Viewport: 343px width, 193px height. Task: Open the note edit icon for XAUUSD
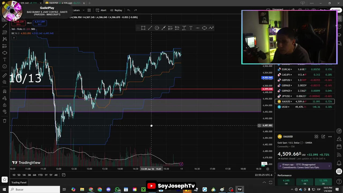(323, 137)
